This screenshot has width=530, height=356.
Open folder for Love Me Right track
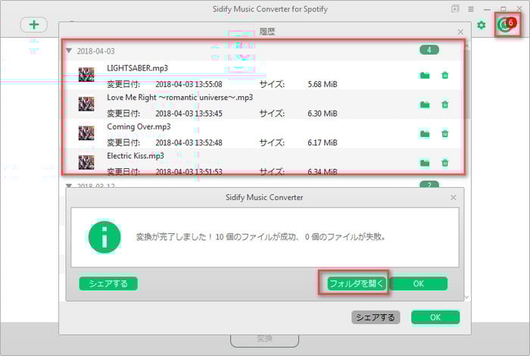point(425,105)
